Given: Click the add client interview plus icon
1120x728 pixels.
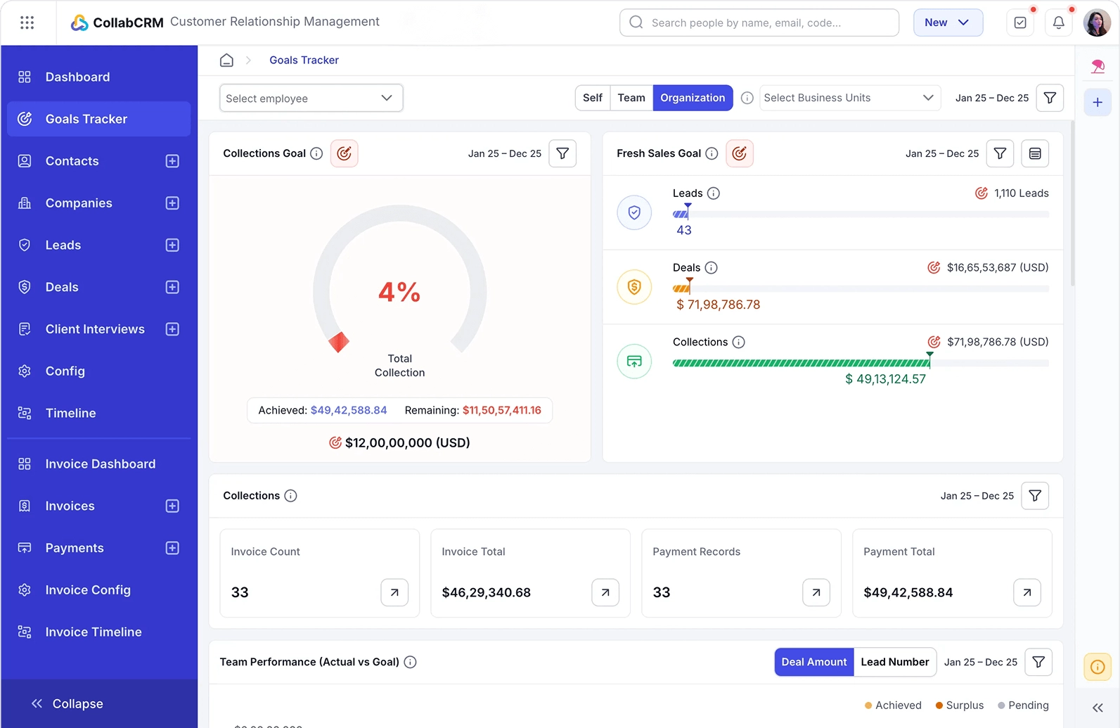Looking at the screenshot, I should [x=172, y=329].
